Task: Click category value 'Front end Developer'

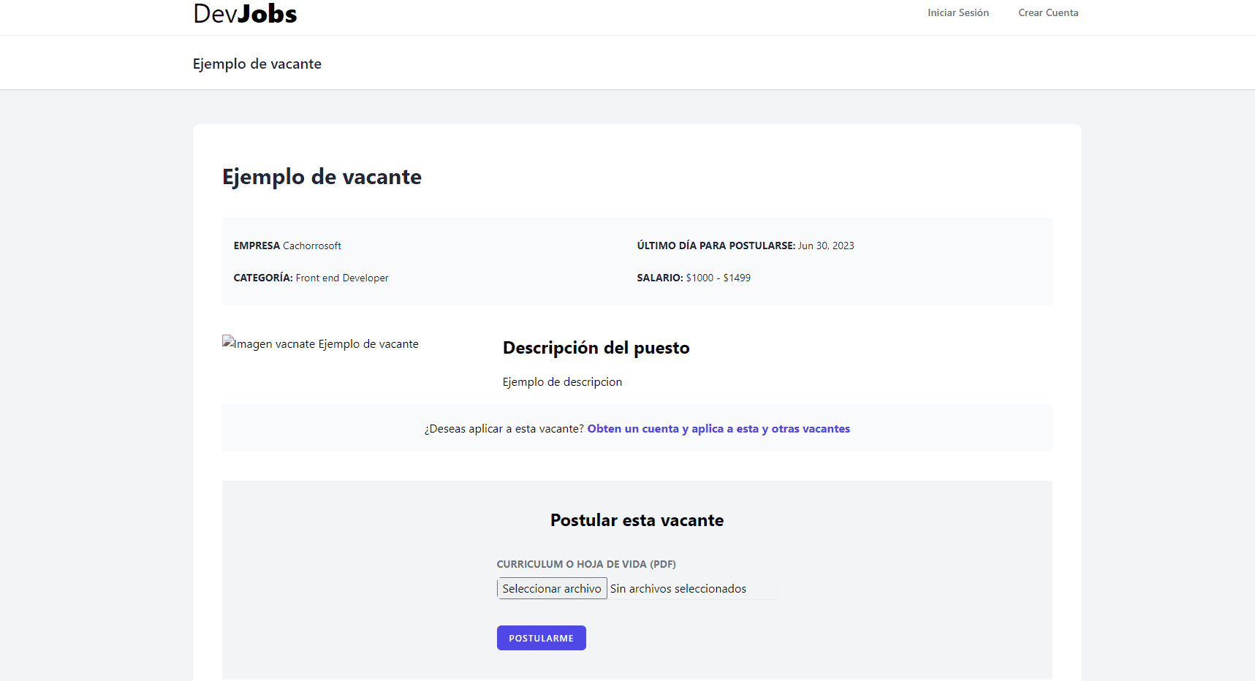Action: (x=342, y=278)
